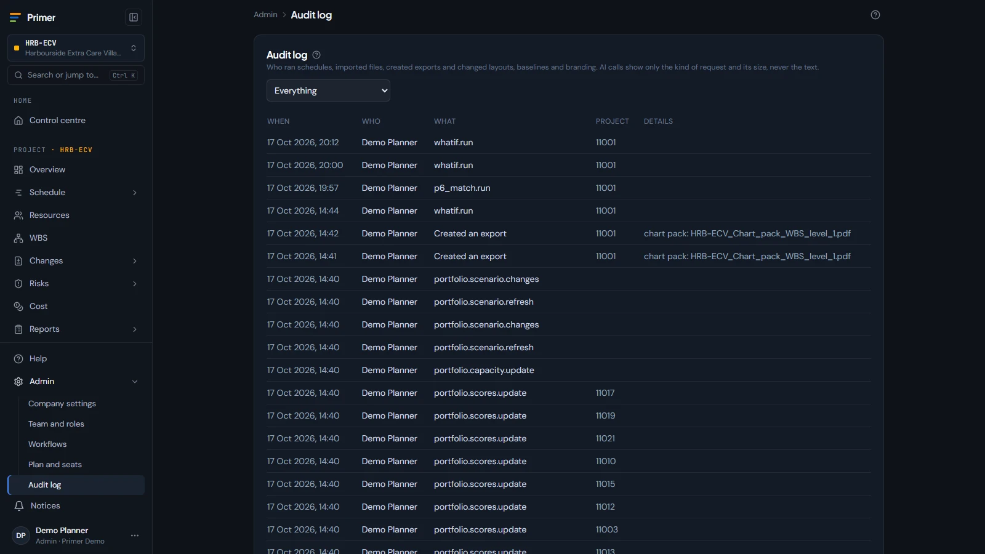Open the Everything filter dropdown
This screenshot has height=554, width=985.
[328, 90]
